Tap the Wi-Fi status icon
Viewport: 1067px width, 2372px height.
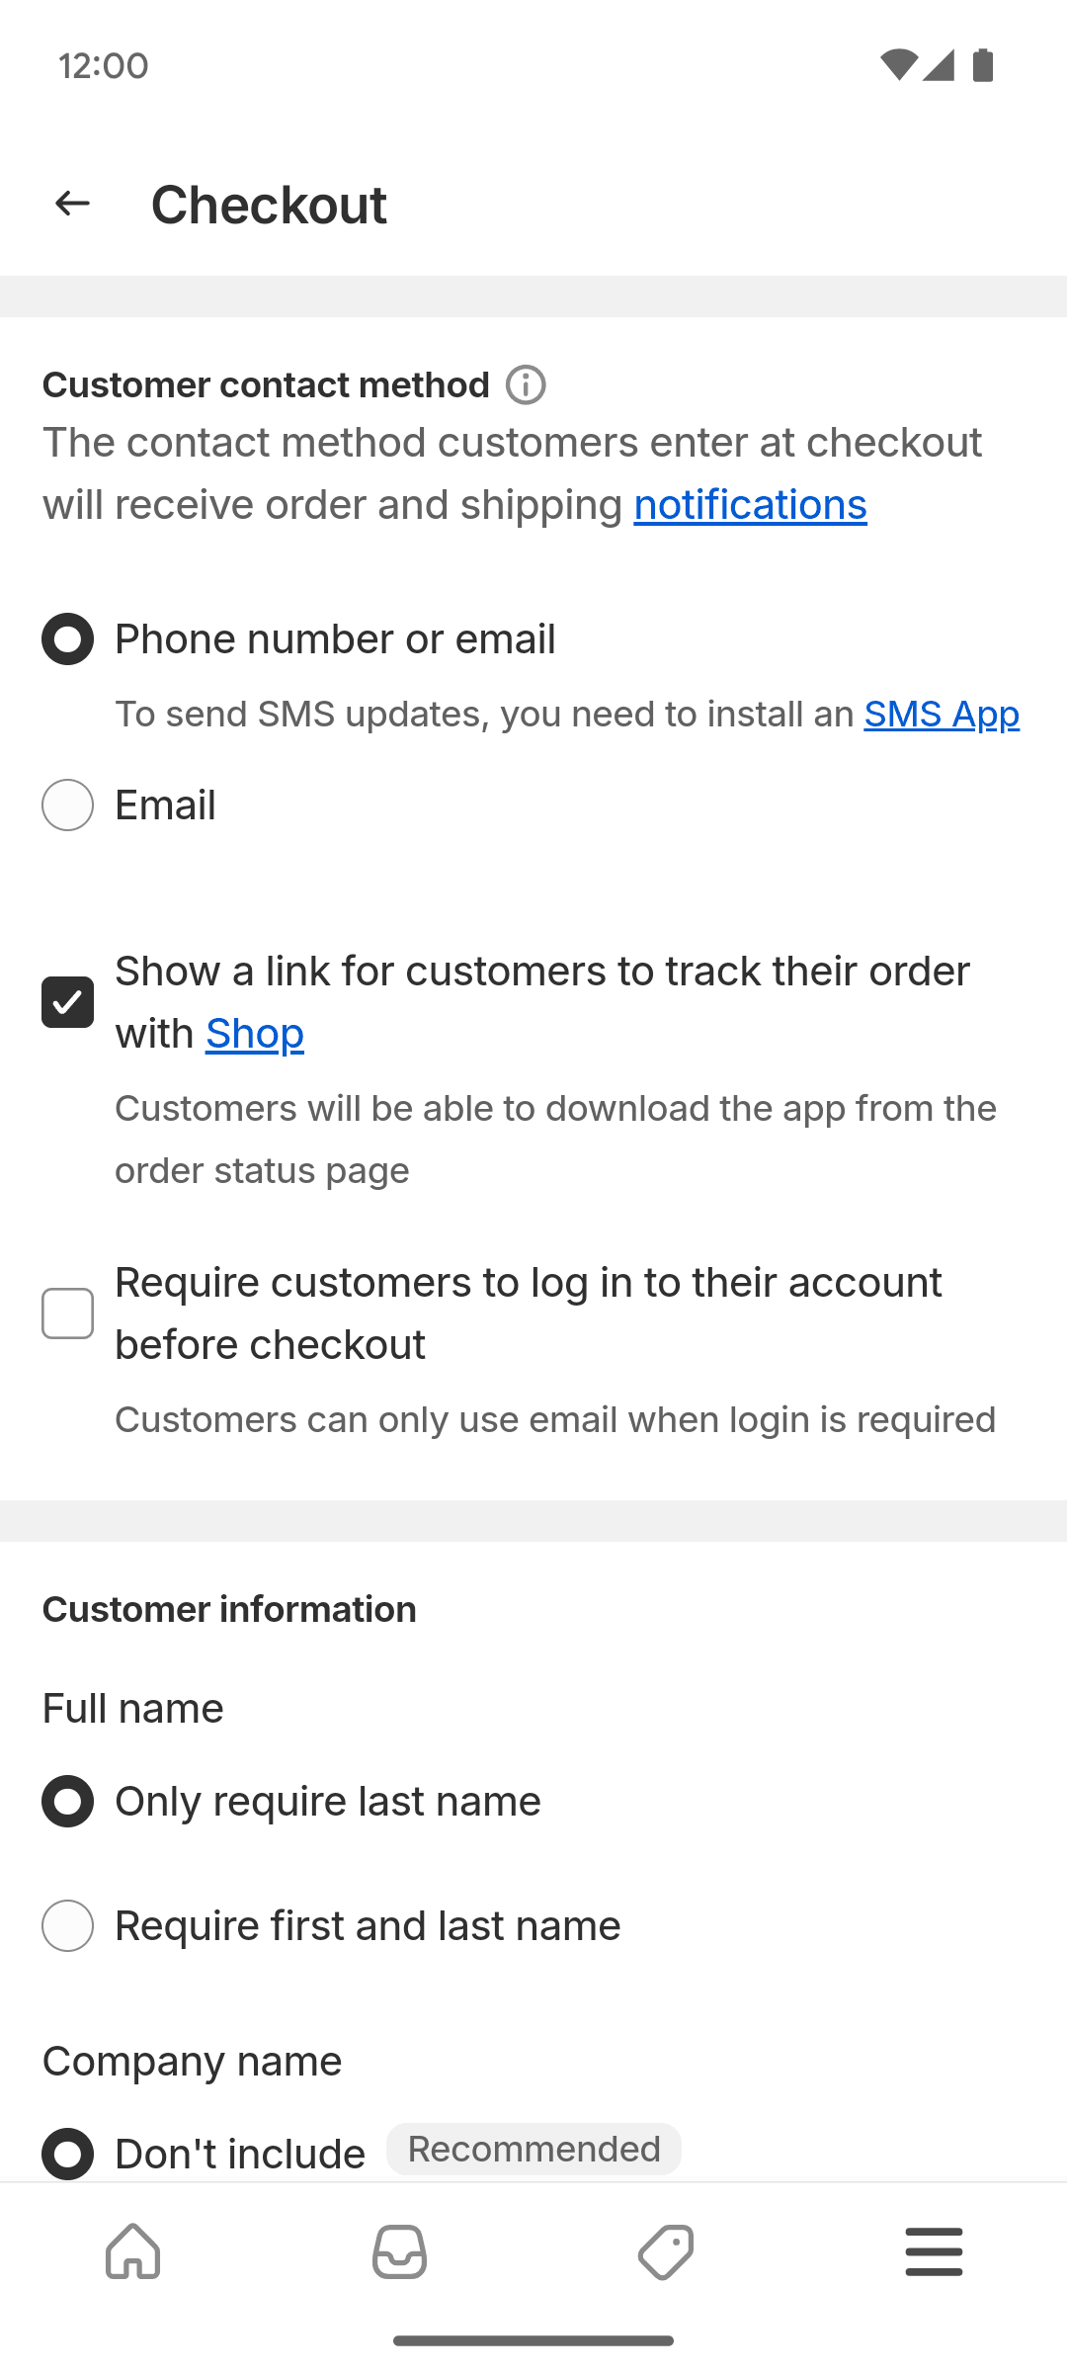pyautogui.click(x=899, y=65)
